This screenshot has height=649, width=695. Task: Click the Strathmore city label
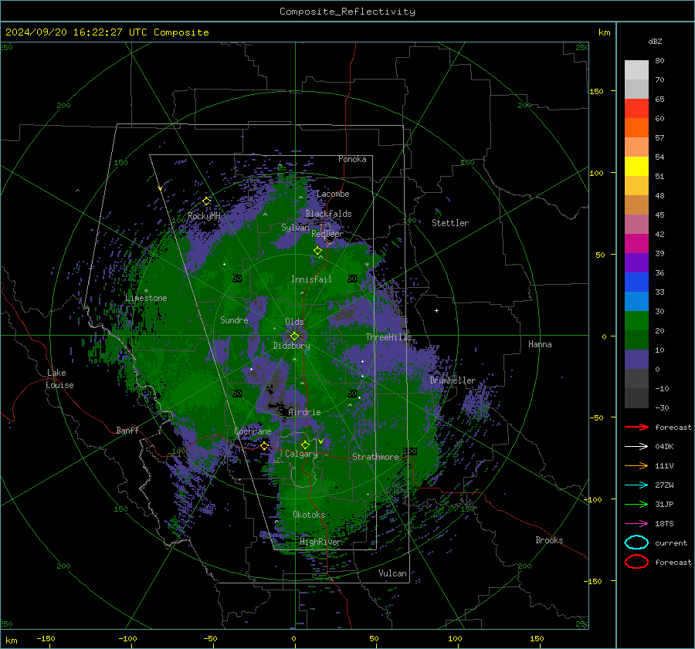tap(375, 457)
